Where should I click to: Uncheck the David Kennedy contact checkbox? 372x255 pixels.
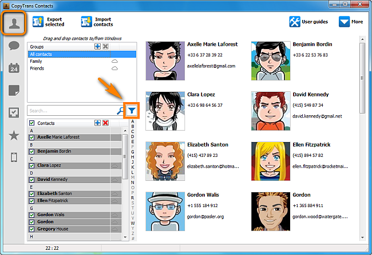click(32, 180)
